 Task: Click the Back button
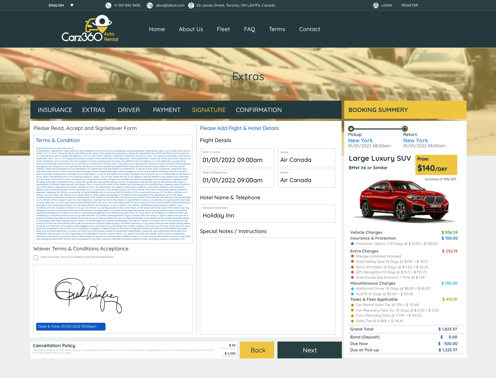[x=257, y=350]
